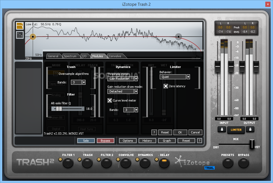Click the high cut filter node on graph

pos(178,37)
